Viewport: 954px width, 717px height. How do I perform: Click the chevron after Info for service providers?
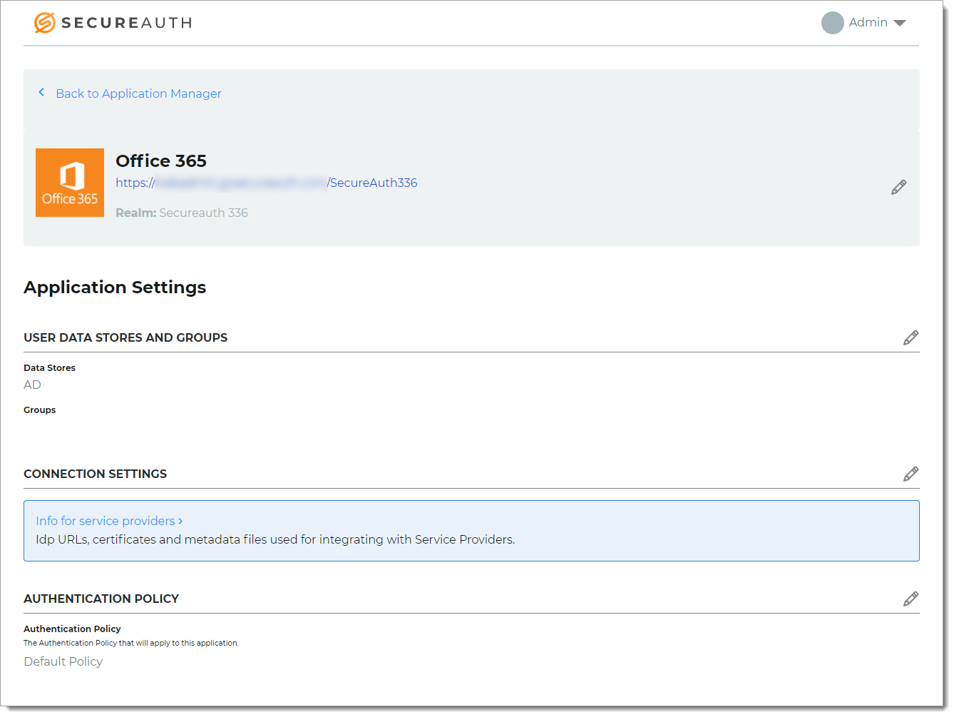[x=180, y=521]
